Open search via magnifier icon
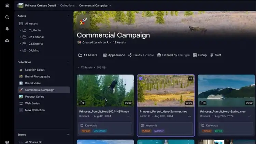This screenshot has height=144, width=256. pyautogui.click(x=7, y=17)
